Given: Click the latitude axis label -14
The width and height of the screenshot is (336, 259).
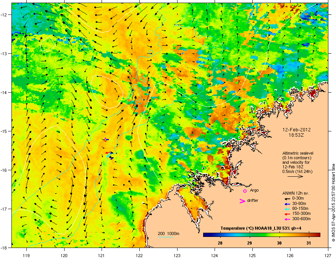Looking at the screenshot, I should pos(4,92).
